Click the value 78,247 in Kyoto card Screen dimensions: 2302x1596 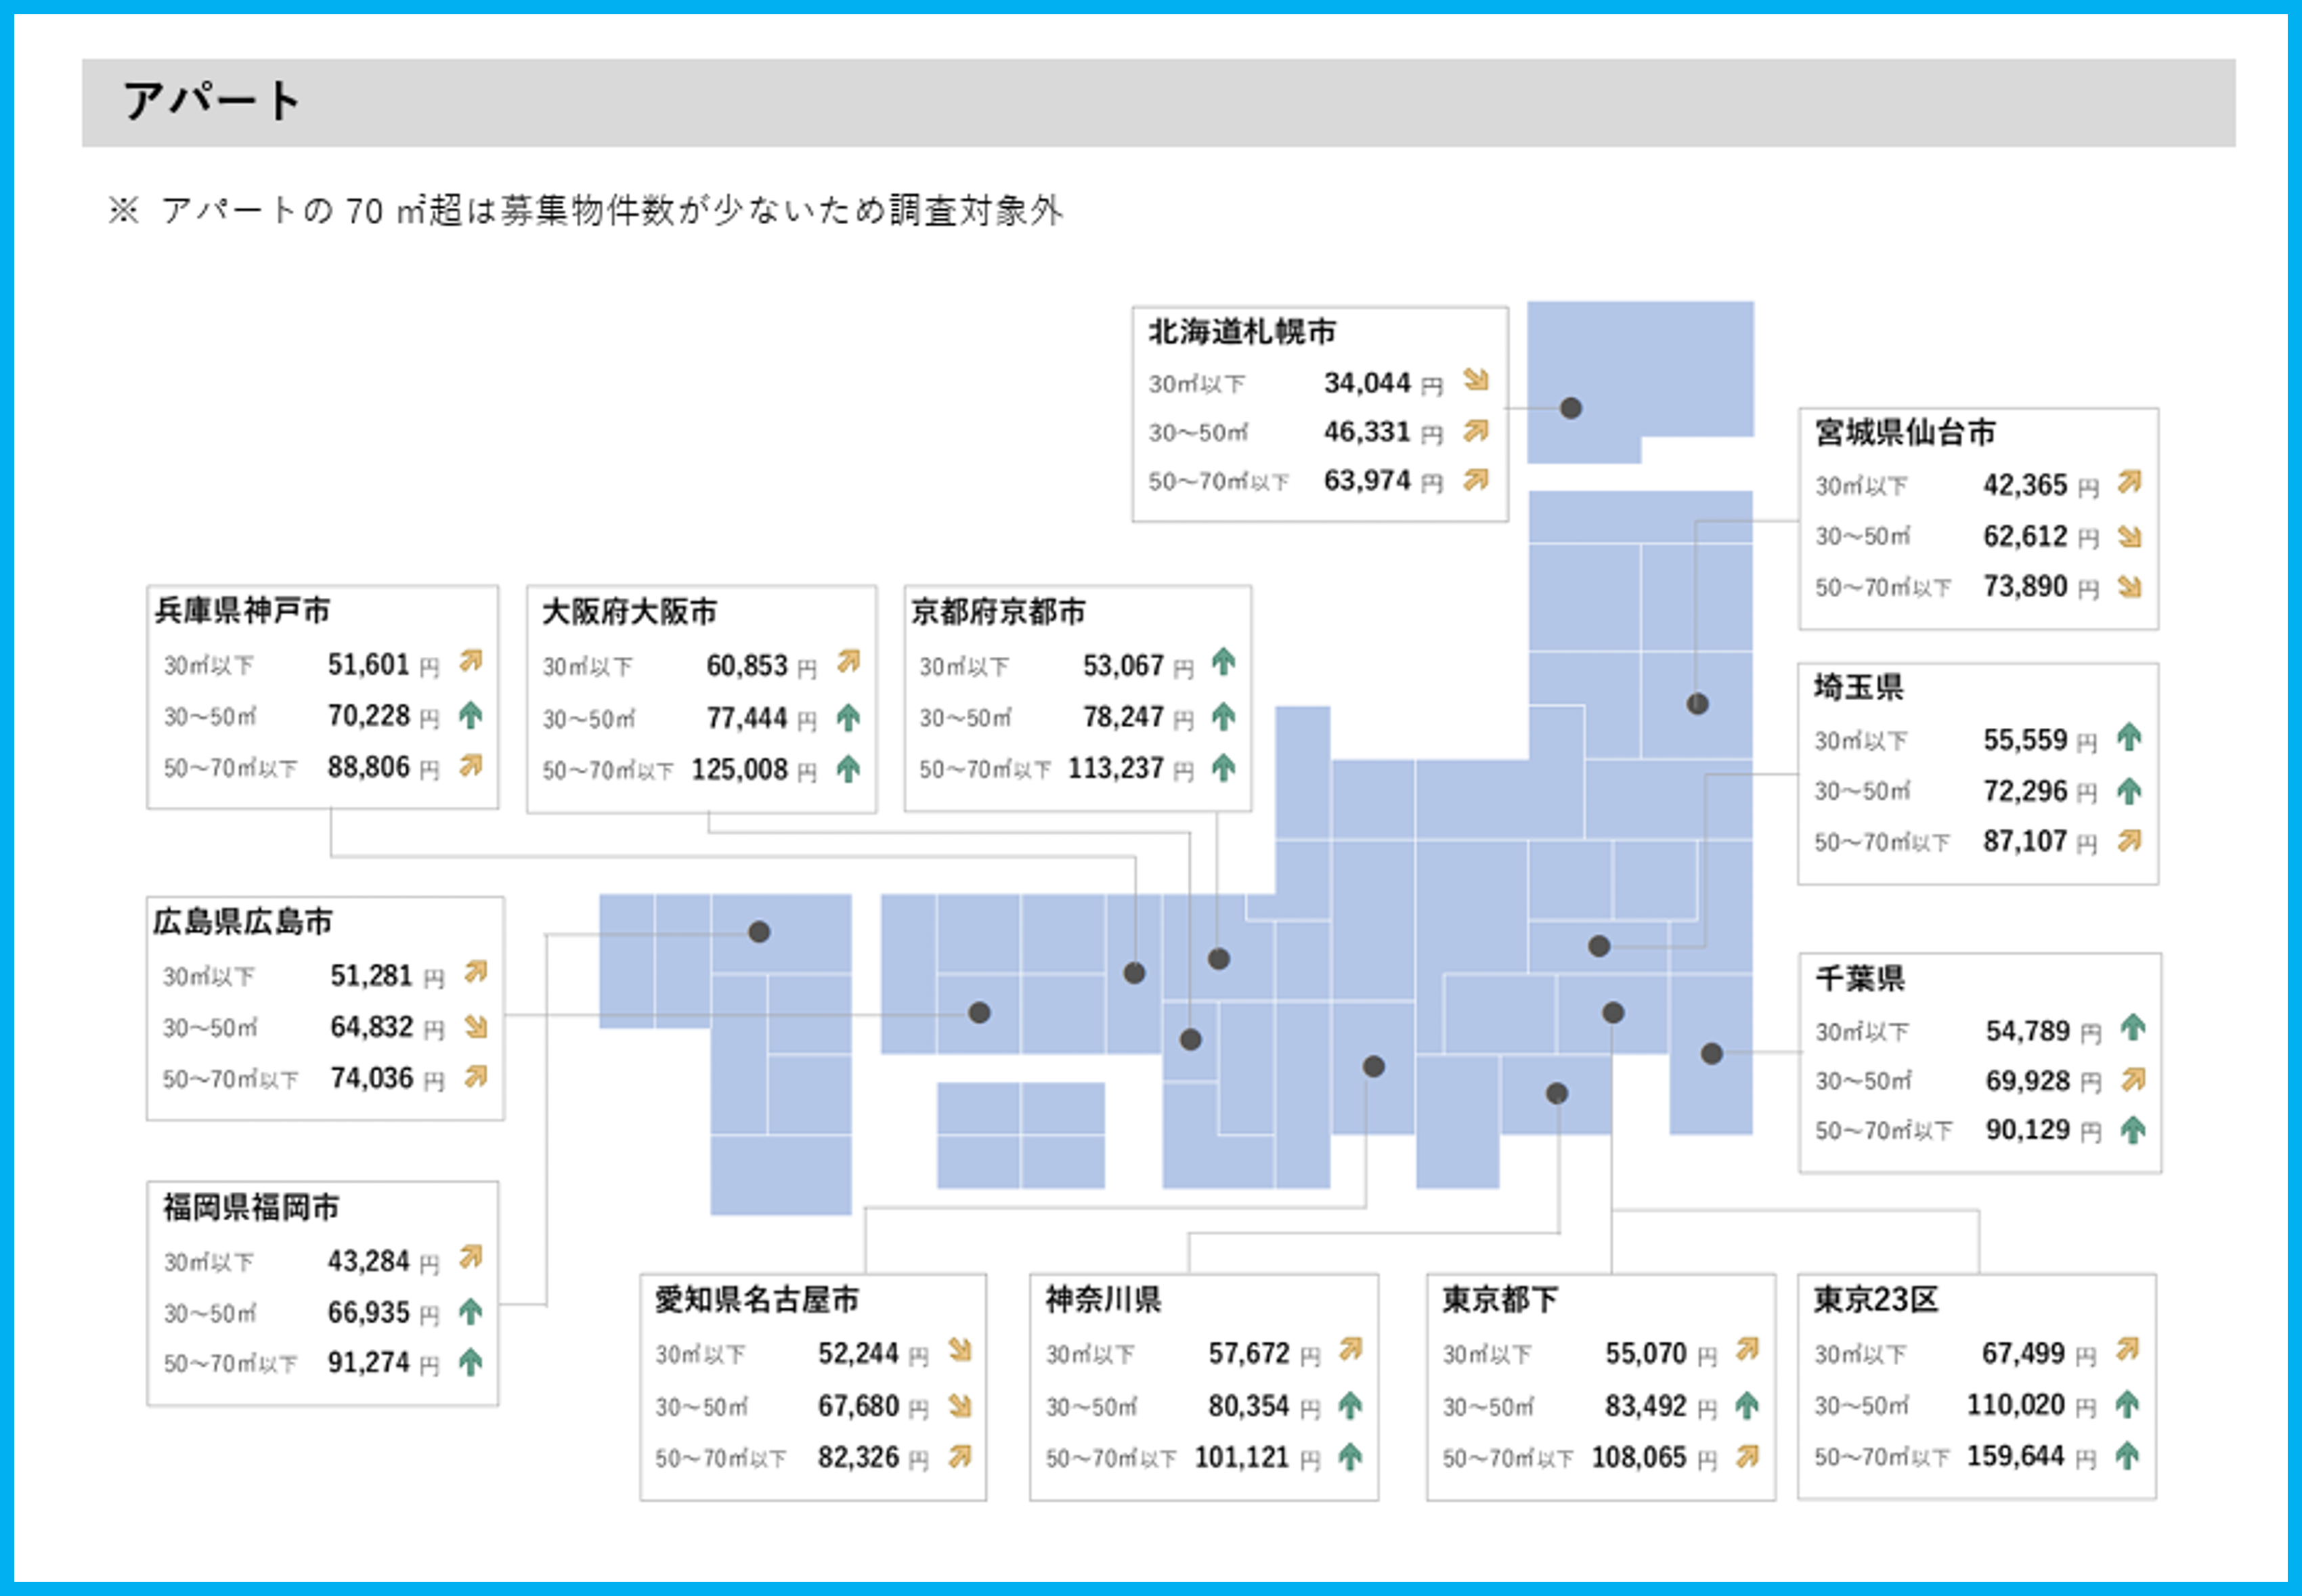(x=1123, y=717)
